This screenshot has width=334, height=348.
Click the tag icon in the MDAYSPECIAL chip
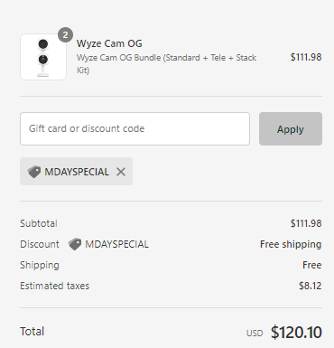tap(34, 172)
